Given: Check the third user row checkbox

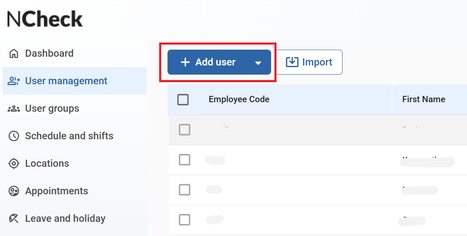Looking at the screenshot, I should tap(184, 190).
